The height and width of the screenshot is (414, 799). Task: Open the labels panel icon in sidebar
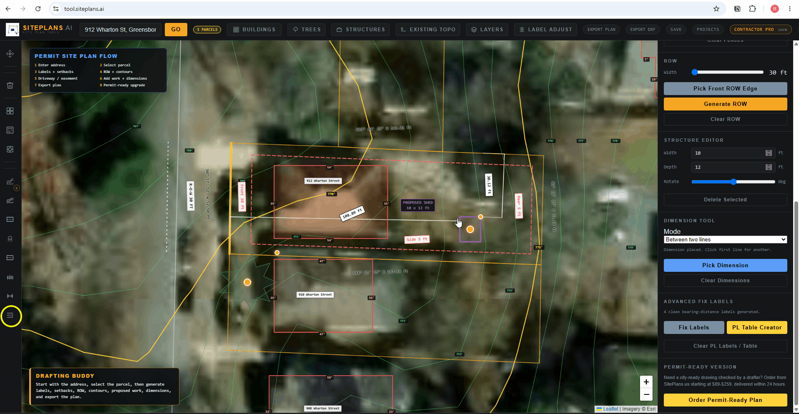tap(10, 130)
